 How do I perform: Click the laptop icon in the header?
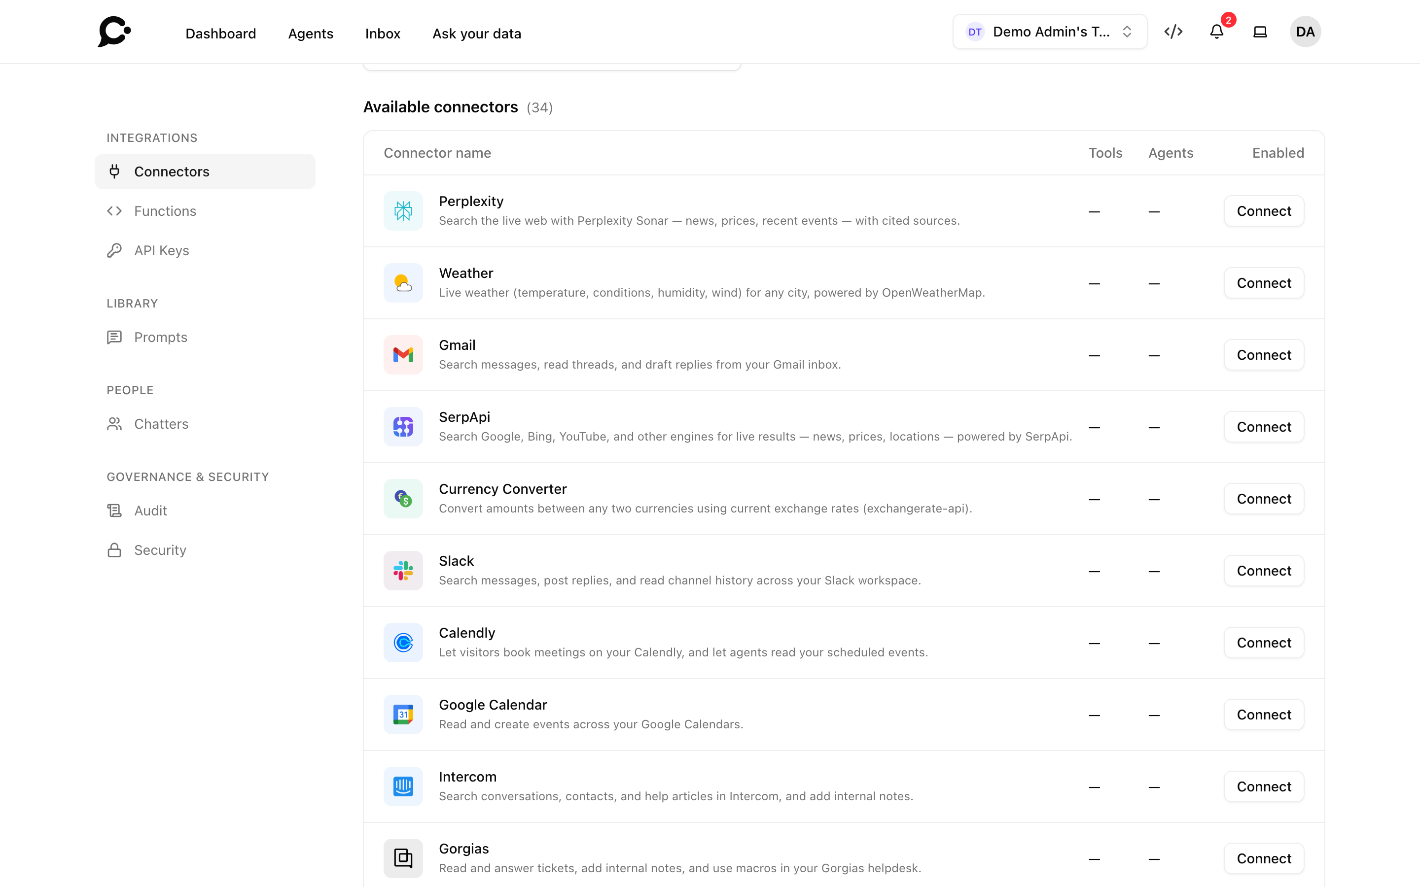(x=1260, y=32)
